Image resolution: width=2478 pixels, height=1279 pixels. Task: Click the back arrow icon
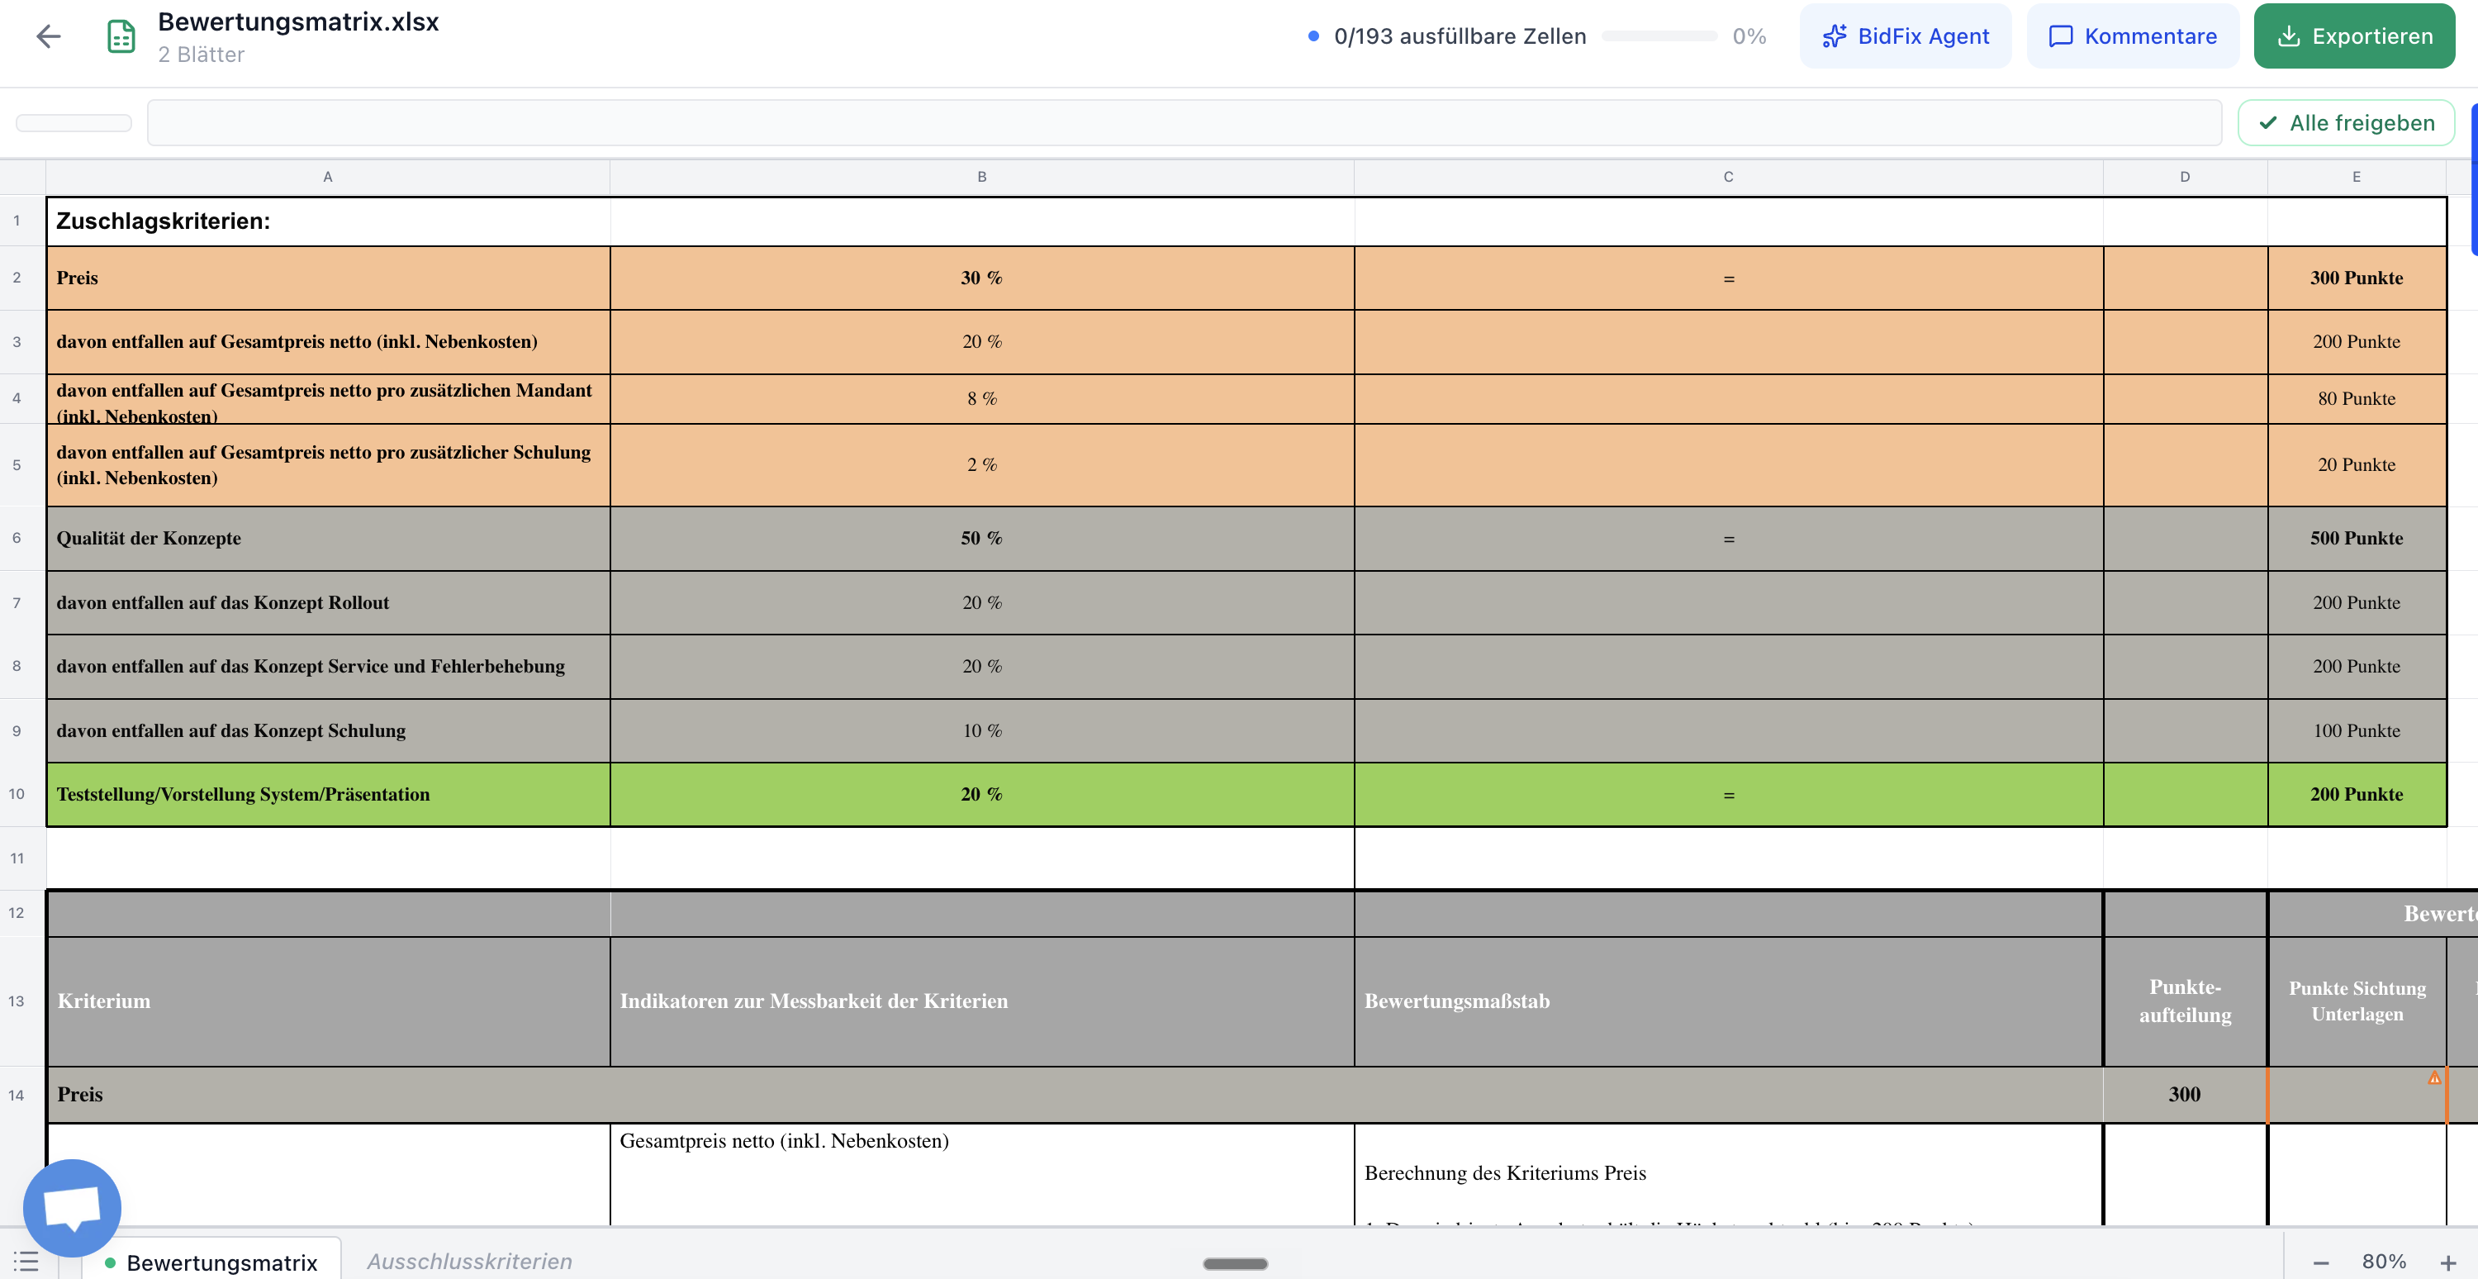tap(48, 36)
